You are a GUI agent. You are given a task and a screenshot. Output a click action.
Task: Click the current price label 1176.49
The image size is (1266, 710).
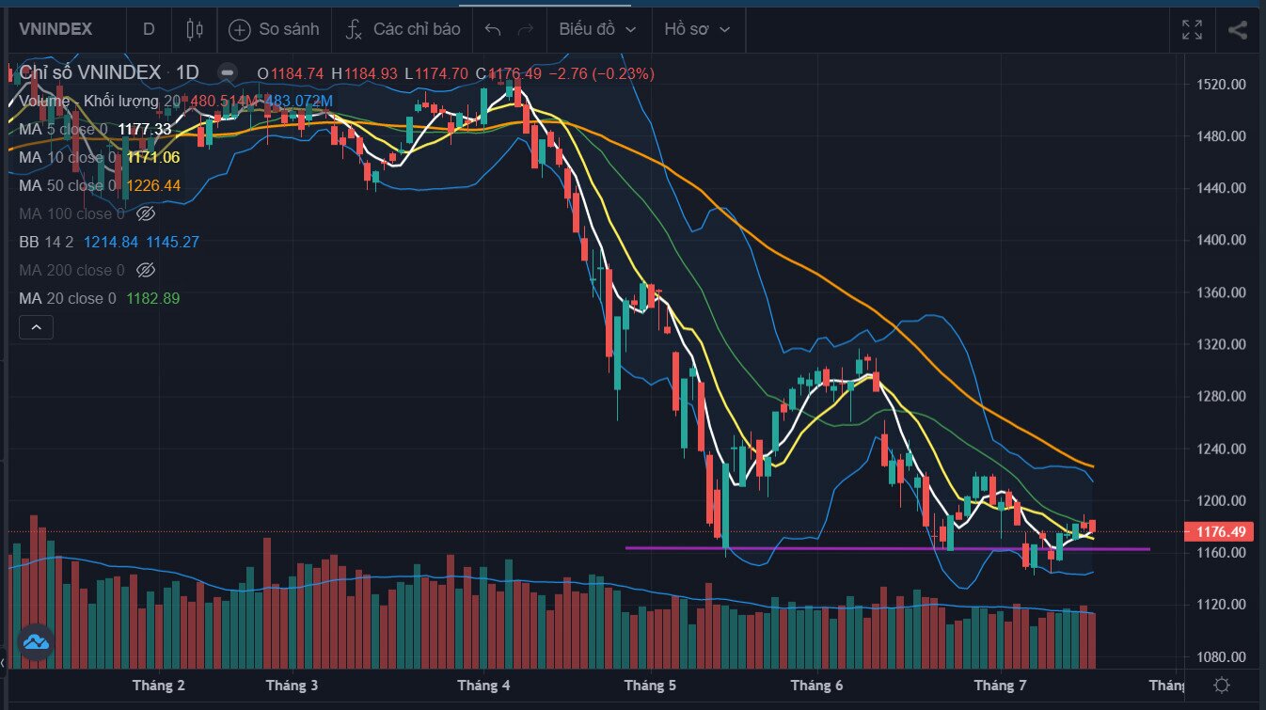pyautogui.click(x=1221, y=532)
